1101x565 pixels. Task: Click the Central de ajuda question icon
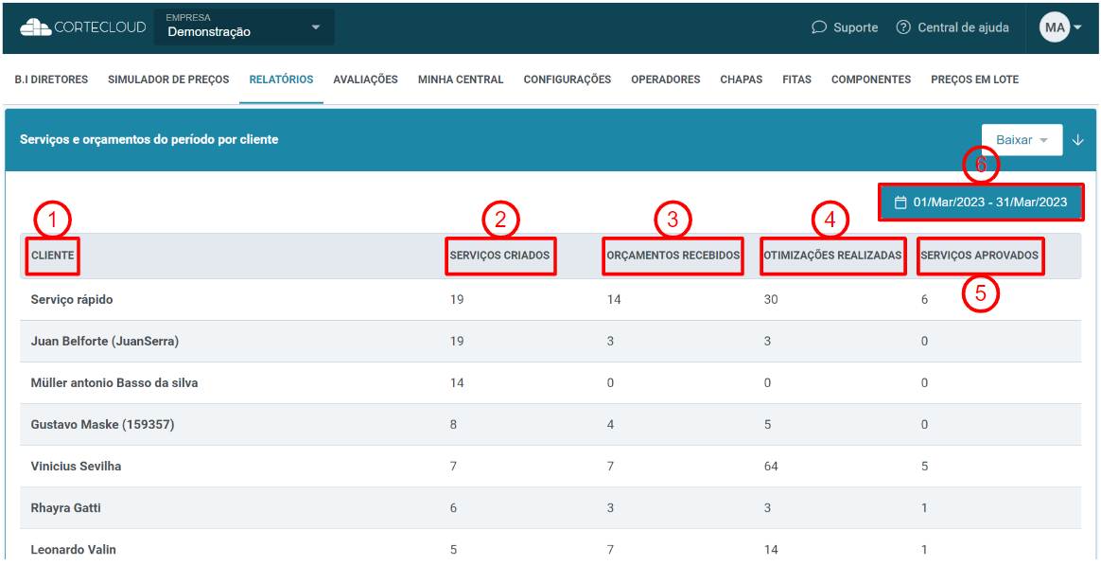(903, 27)
